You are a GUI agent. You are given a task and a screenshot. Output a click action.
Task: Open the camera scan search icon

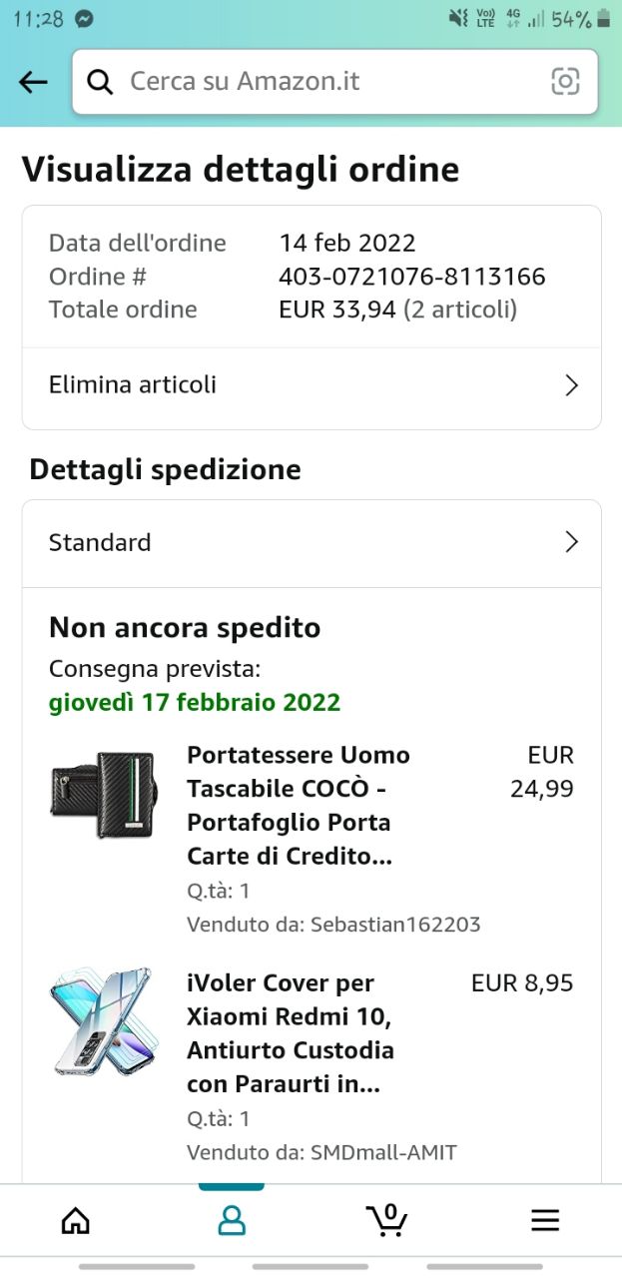[565, 82]
